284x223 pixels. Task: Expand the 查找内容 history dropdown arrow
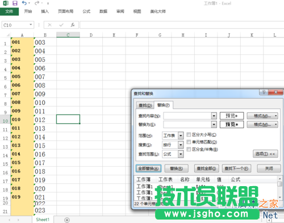pyautogui.click(x=214, y=116)
